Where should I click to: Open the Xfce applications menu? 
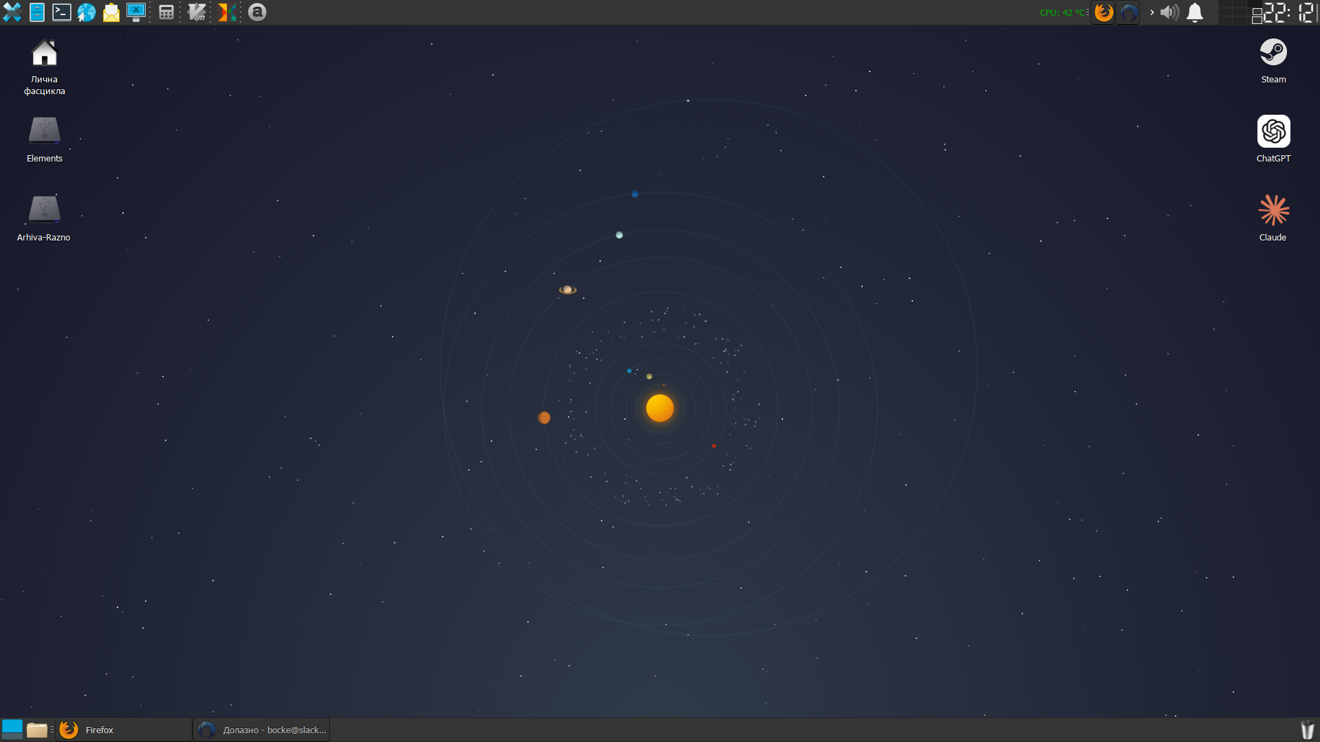(12, 12)
